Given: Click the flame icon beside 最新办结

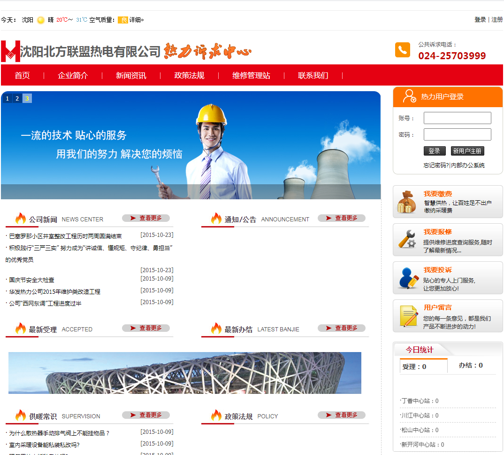Looking at the screenshot, I should click(216, 329).
